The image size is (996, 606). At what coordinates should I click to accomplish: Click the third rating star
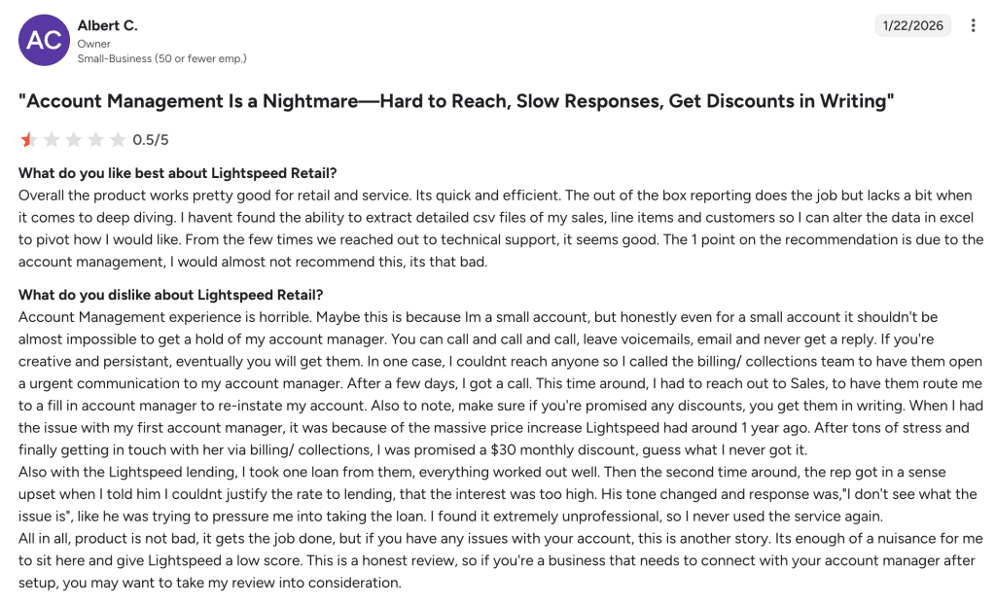pos(74,140)
